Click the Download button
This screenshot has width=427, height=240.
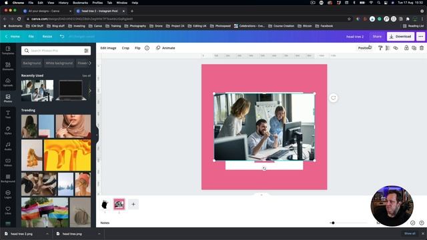[x=400, y=37]
